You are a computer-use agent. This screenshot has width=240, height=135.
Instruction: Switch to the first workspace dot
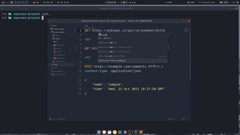[12, 3]
